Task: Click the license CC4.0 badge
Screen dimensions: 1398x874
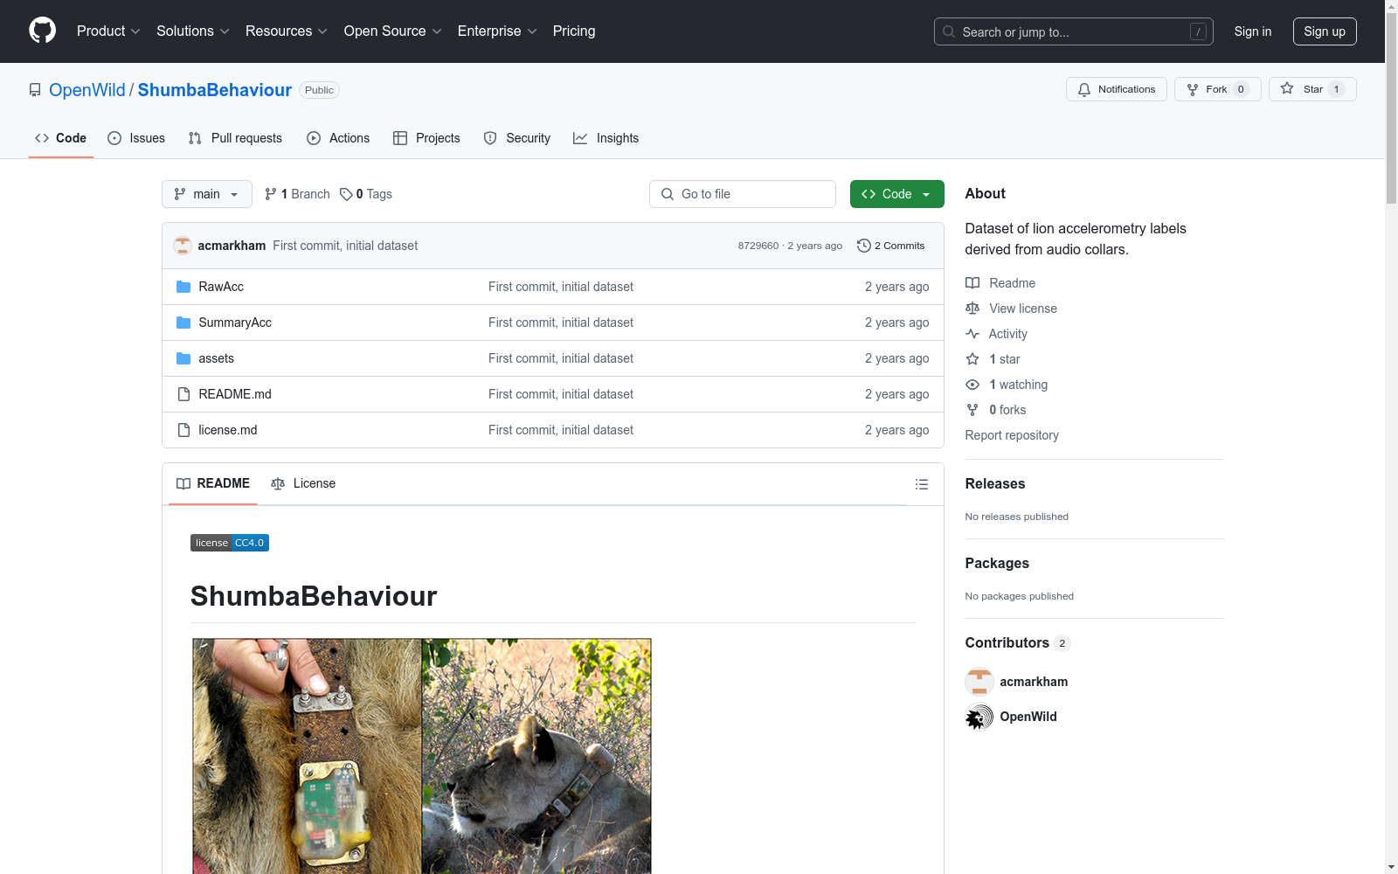Action: (230, 543)
